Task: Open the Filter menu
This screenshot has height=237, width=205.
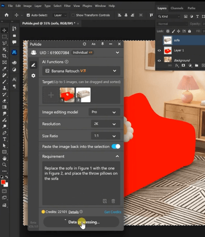Action: (x=67, y=6)
